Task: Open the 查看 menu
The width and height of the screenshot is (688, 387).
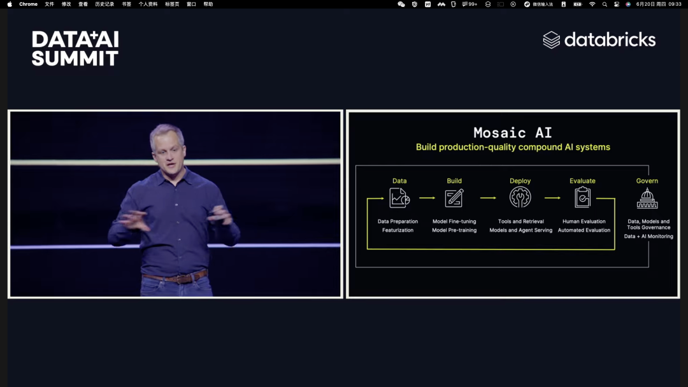Action: click(x=83, y=4)
